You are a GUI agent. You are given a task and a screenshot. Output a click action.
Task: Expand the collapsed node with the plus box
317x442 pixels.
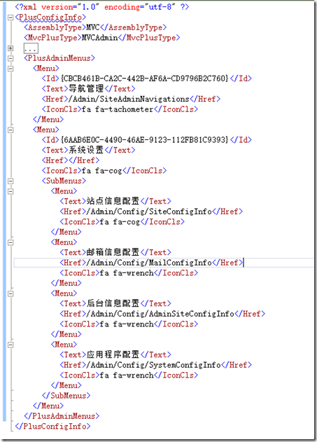[x=10, y=48]
